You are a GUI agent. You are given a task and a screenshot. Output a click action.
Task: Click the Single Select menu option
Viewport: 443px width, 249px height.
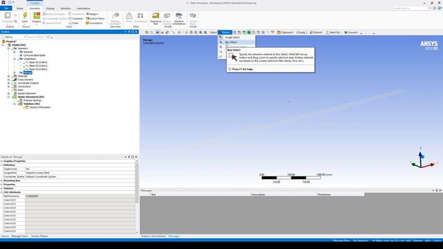[x=232, y=37]
